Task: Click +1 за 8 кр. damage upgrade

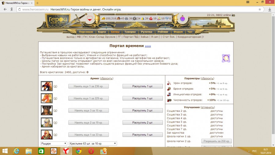Action: pyautogui.click(x=222, y=83)
